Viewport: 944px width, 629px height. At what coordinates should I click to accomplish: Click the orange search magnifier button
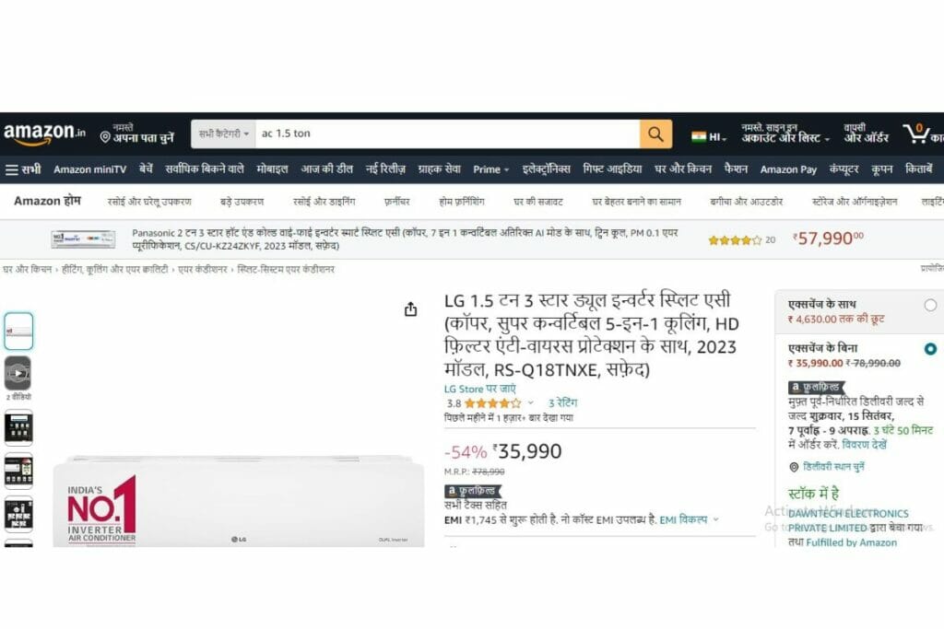655,134
